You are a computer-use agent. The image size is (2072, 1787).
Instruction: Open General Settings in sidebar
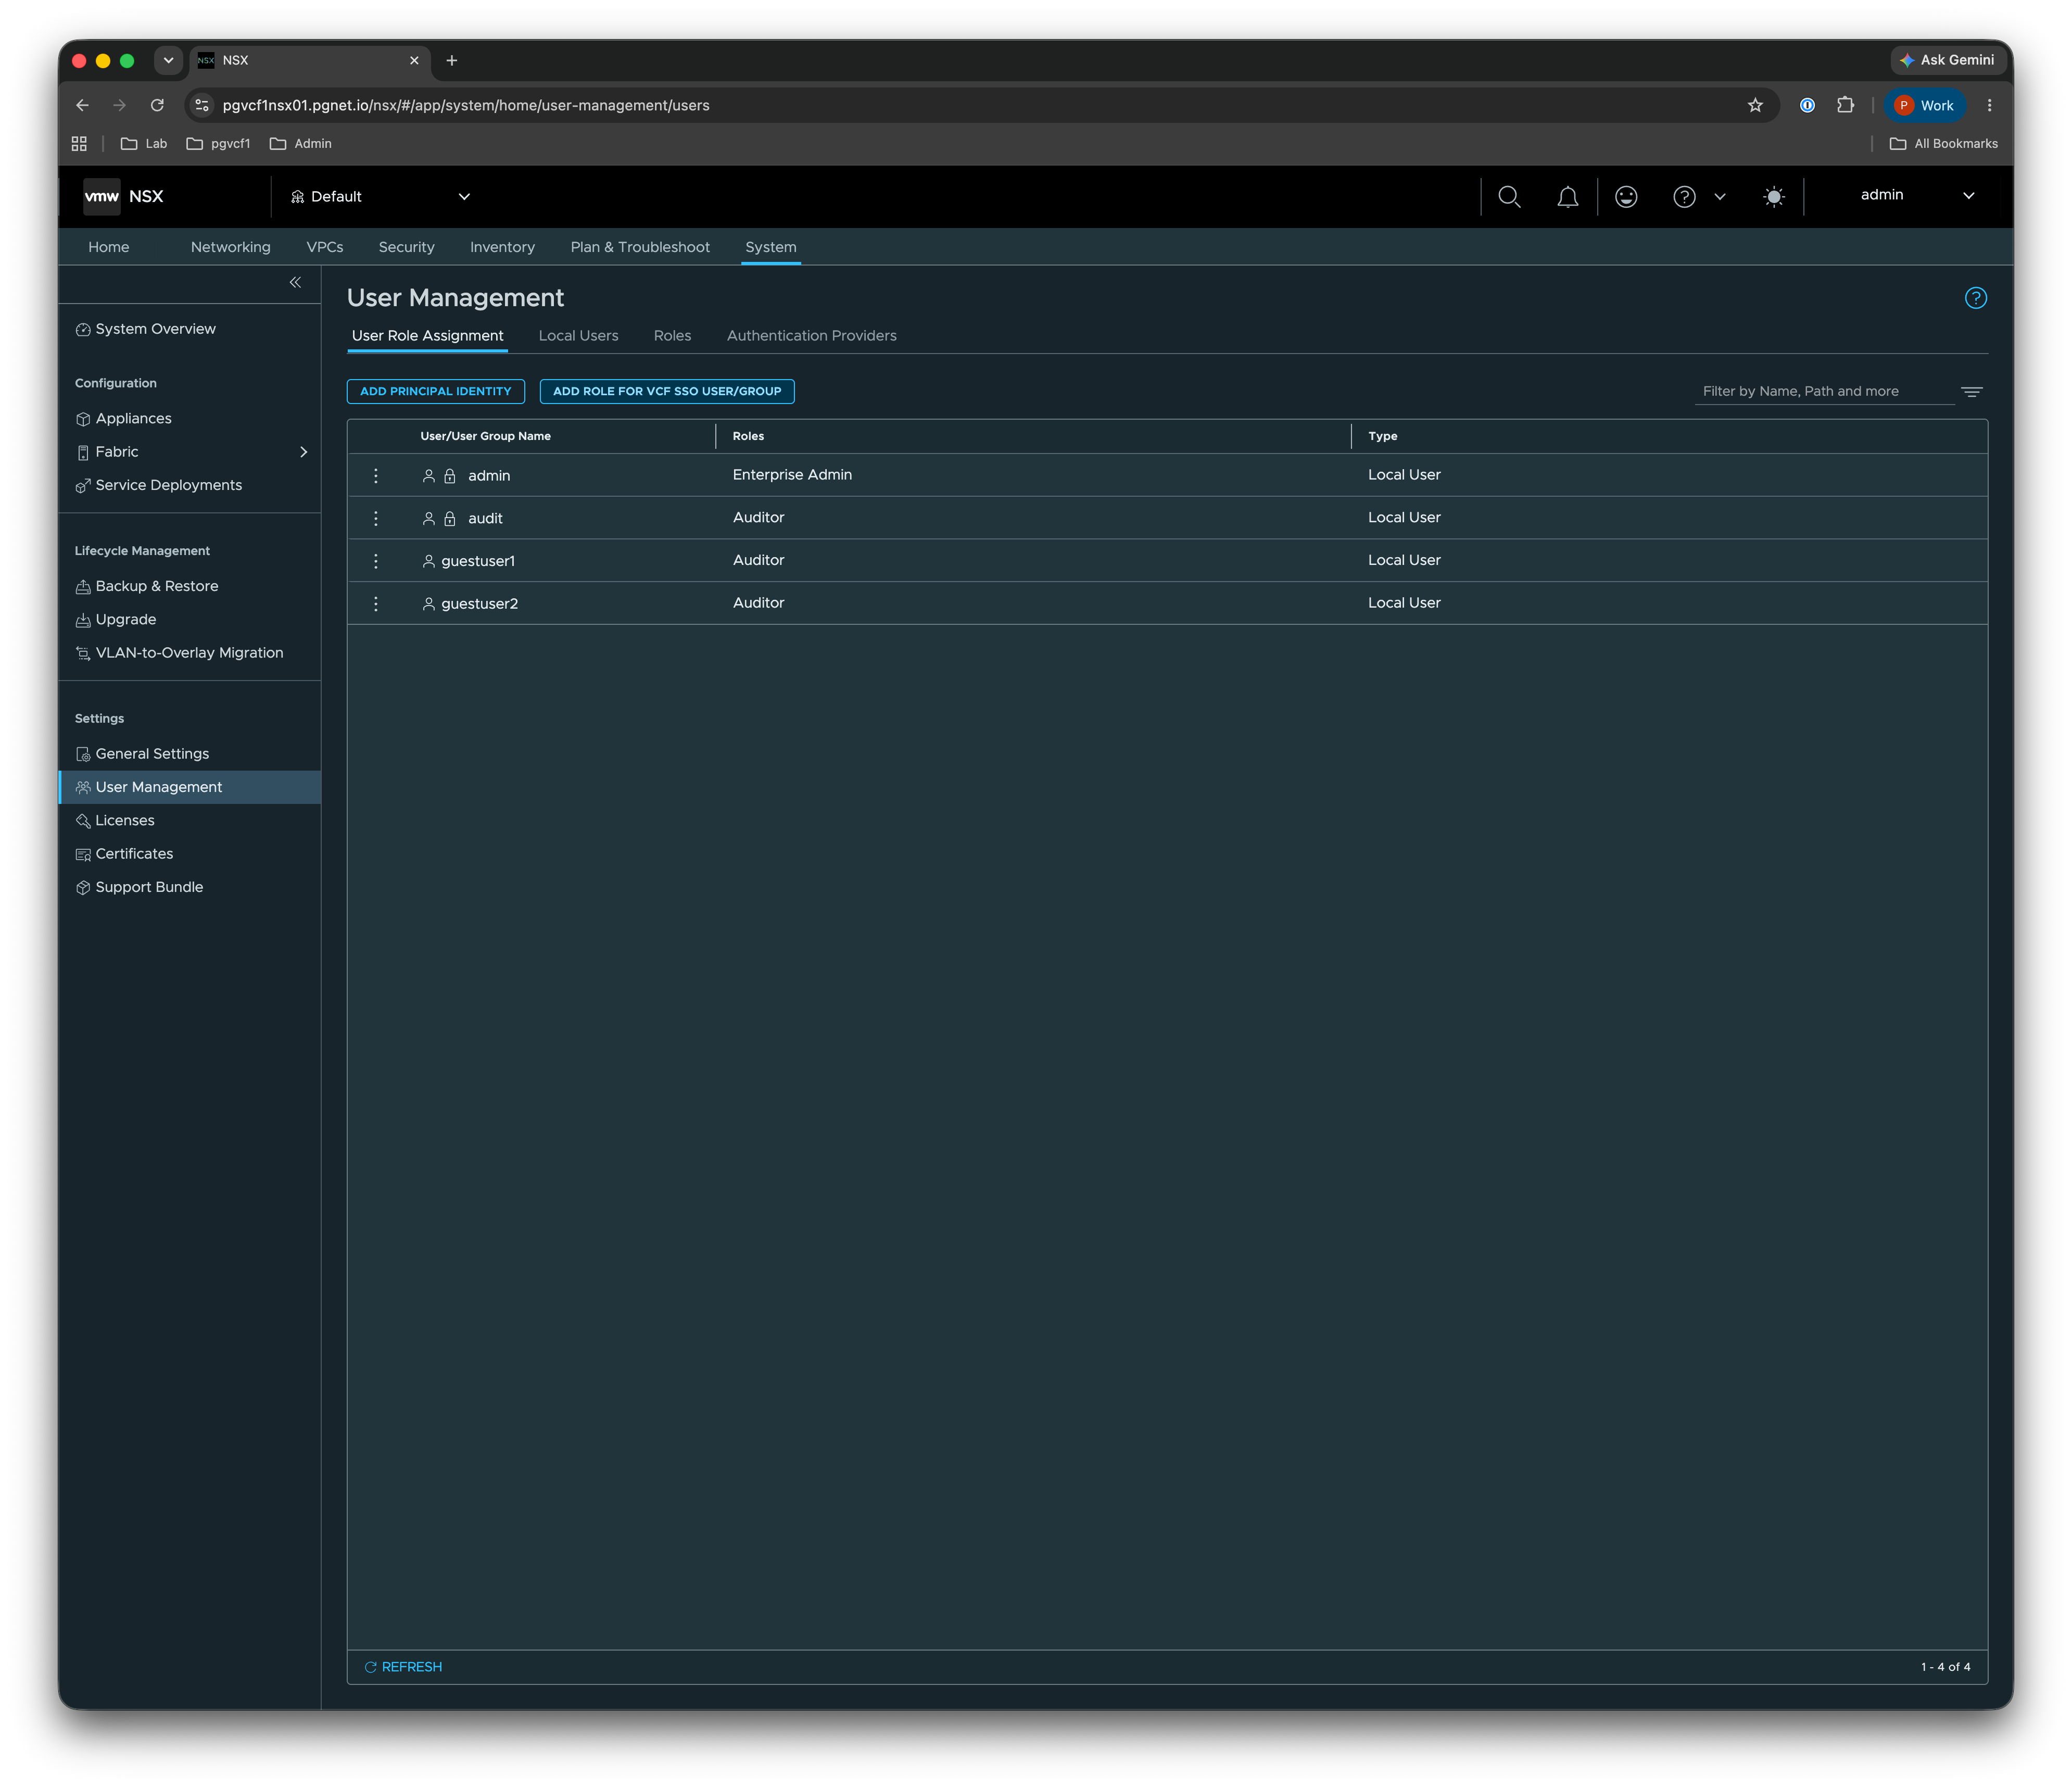[x=143, y=754]
